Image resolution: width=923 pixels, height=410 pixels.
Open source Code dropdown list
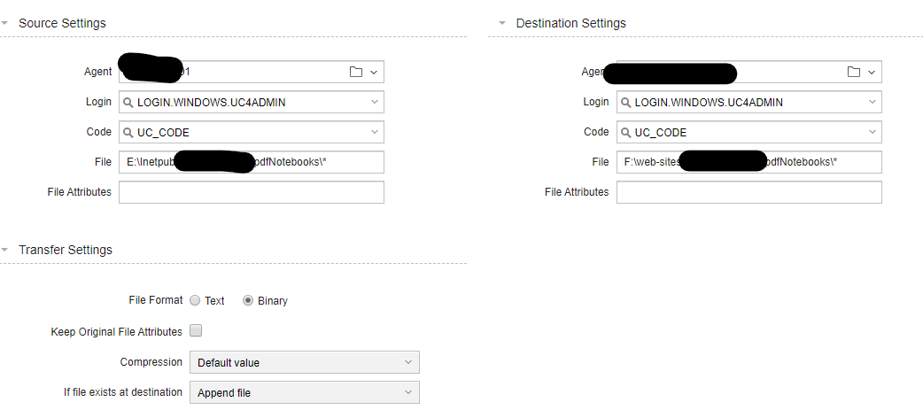(375, 132)
